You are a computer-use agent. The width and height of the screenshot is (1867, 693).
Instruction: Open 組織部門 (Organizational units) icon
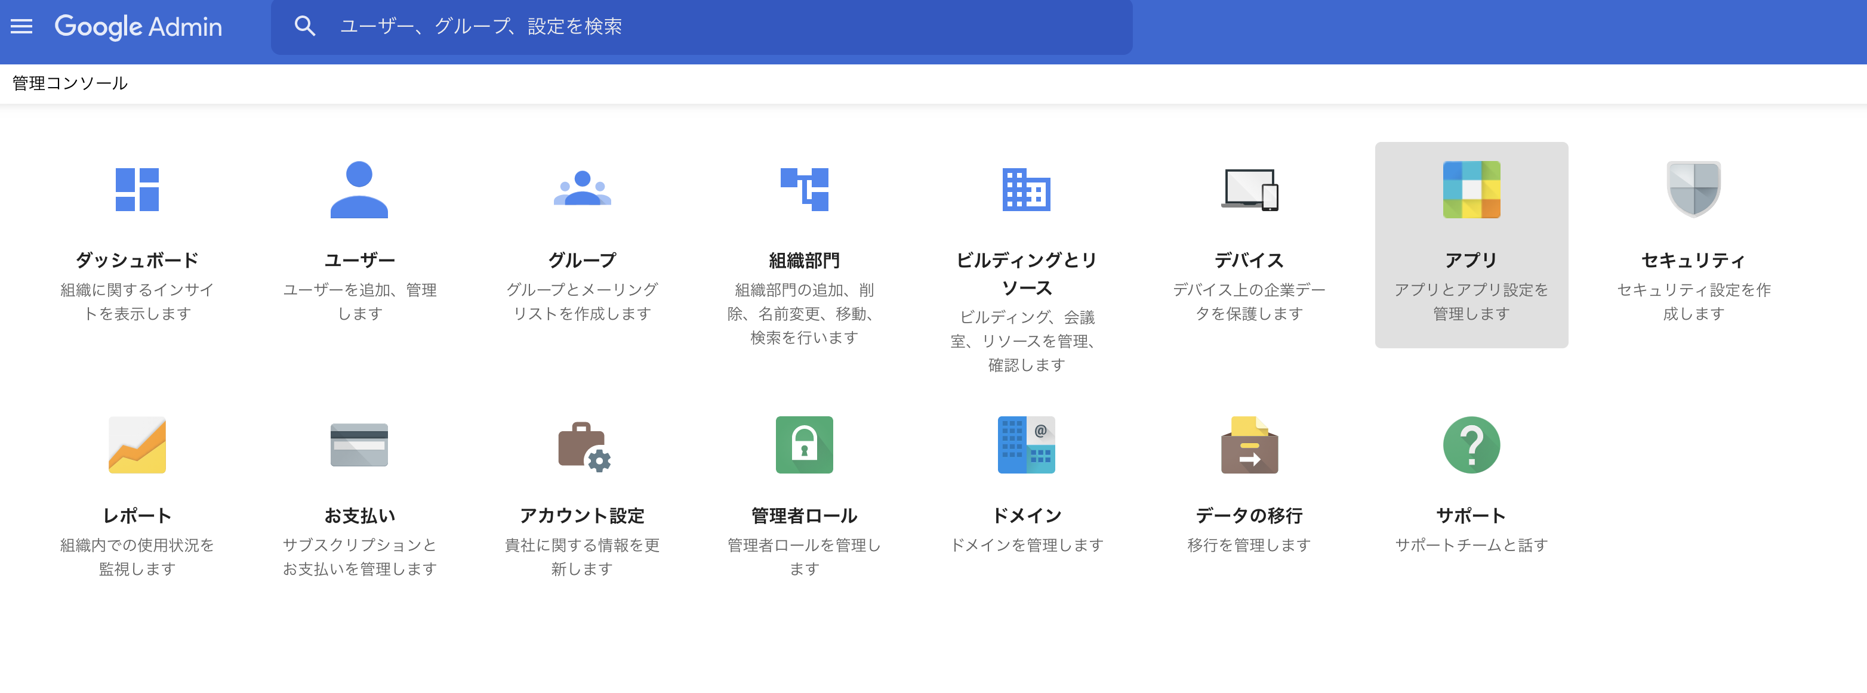pos(805,190)
